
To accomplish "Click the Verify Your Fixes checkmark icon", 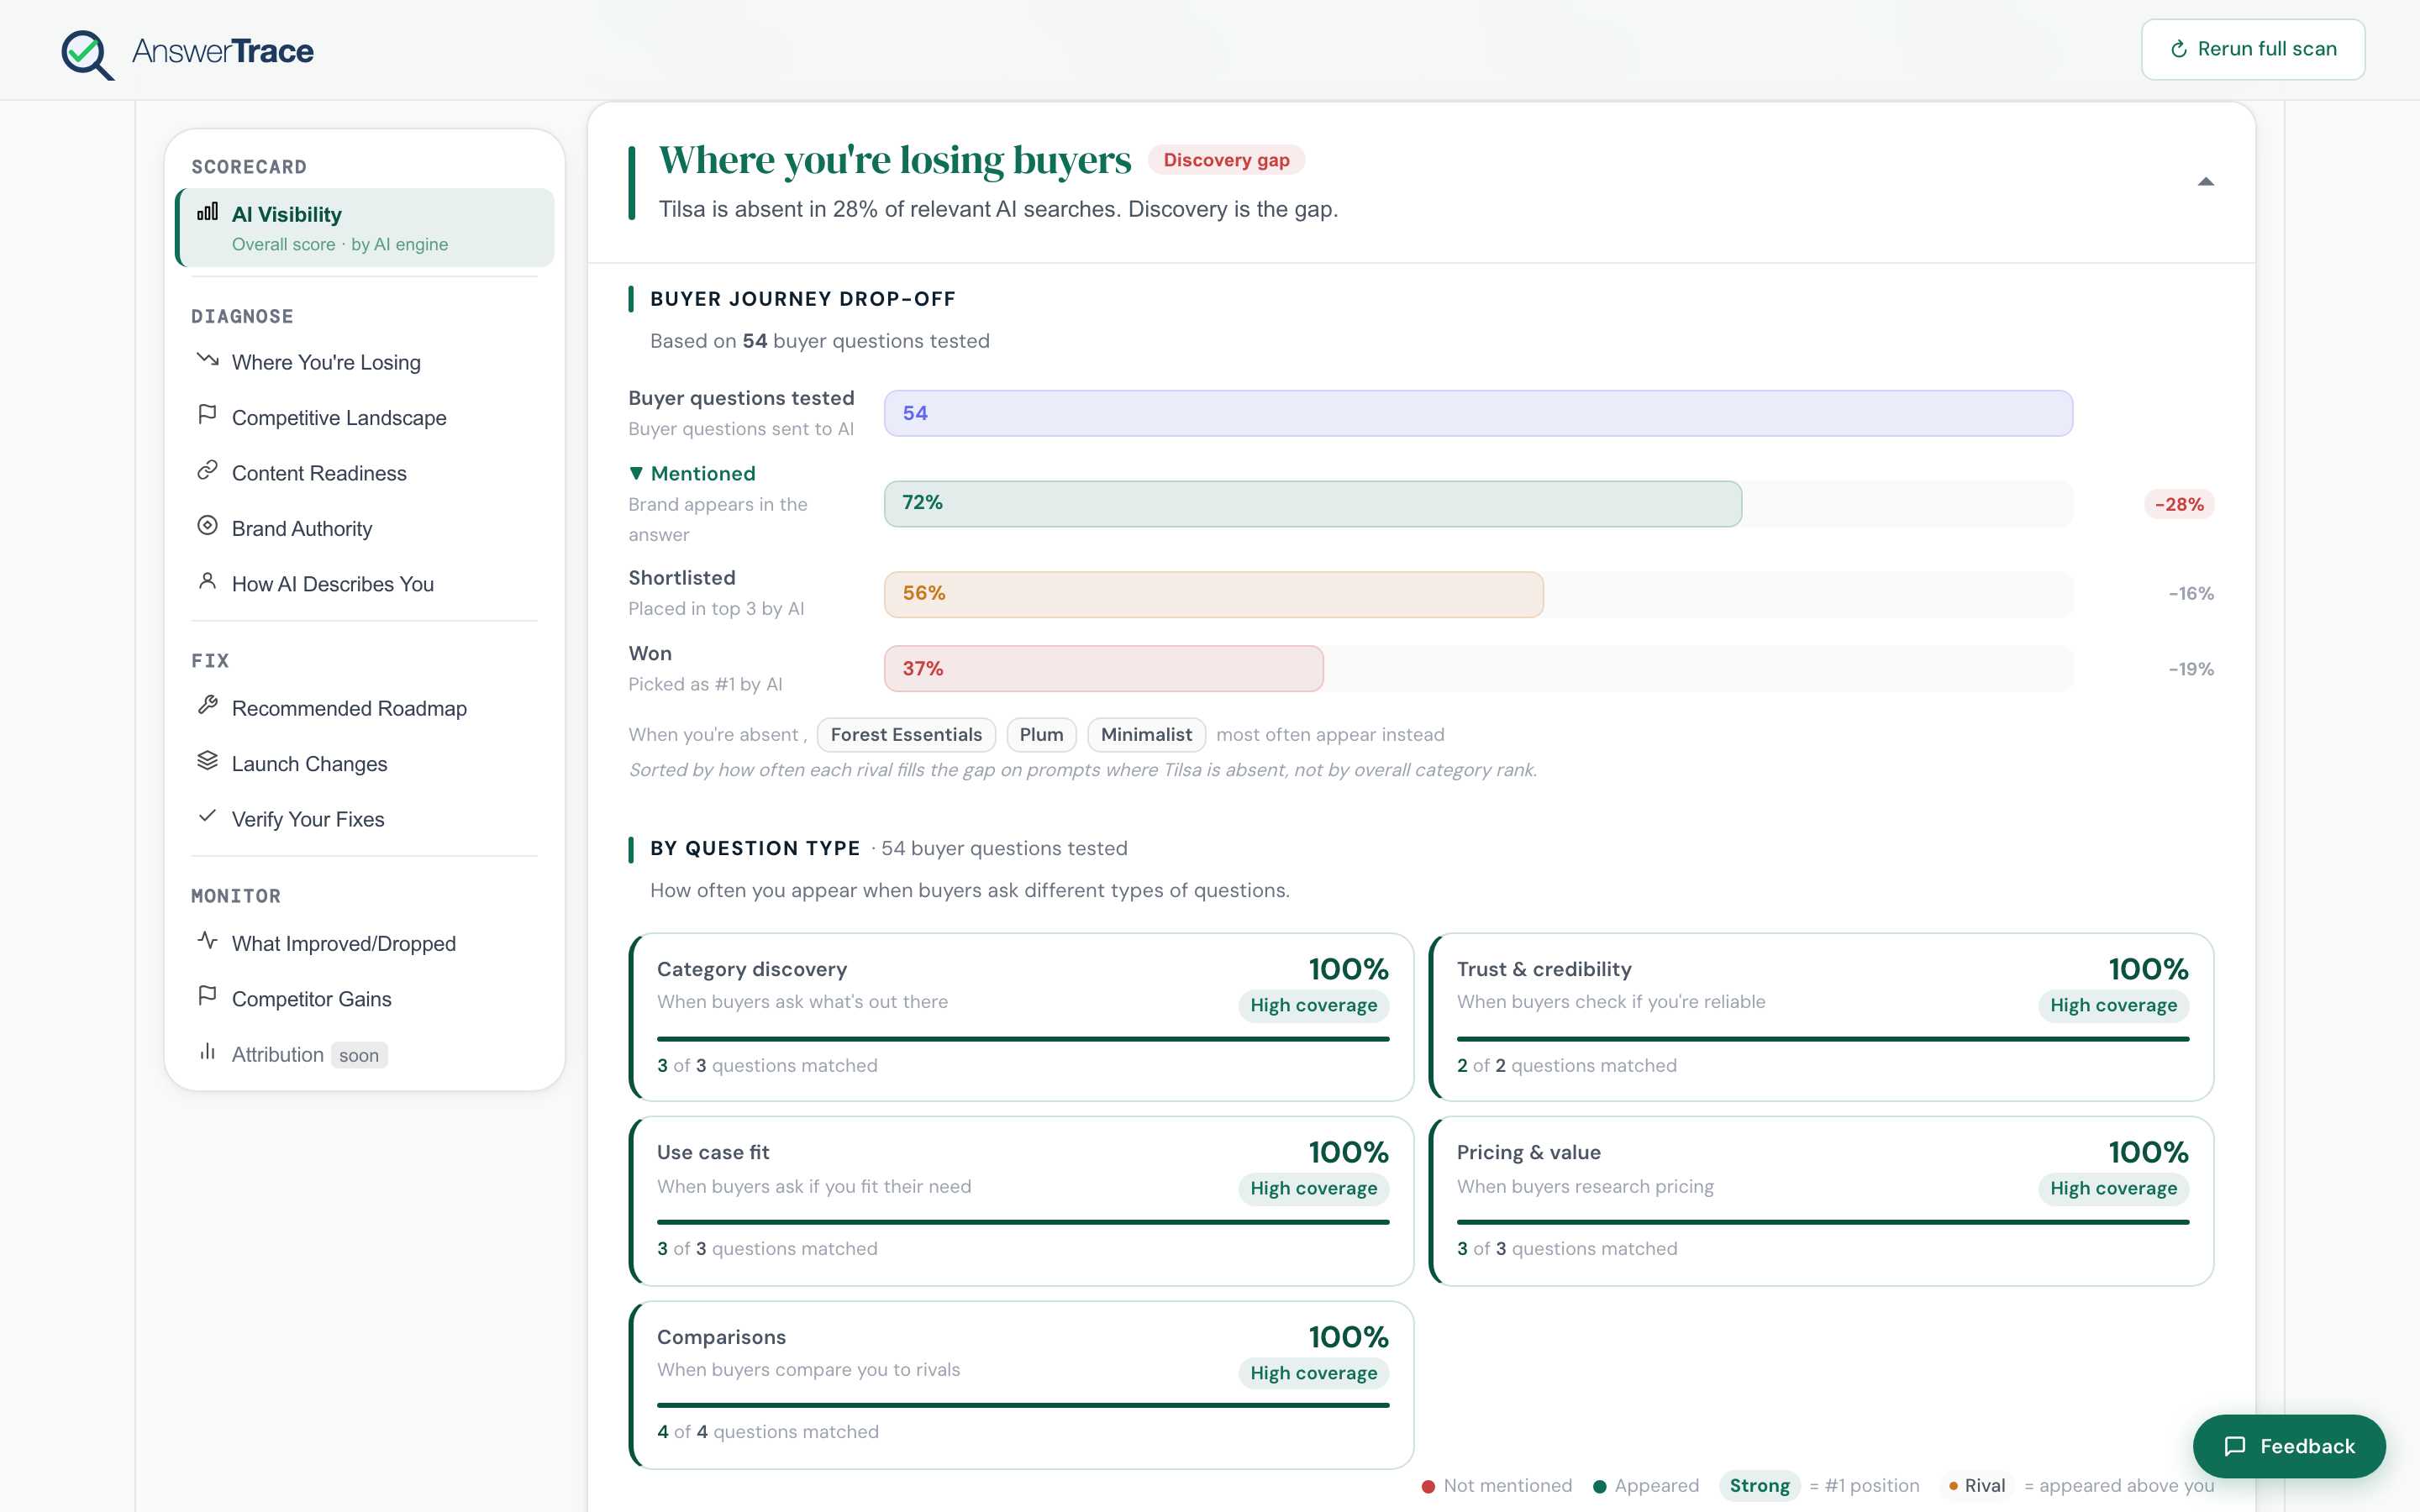I will (207, 816).
